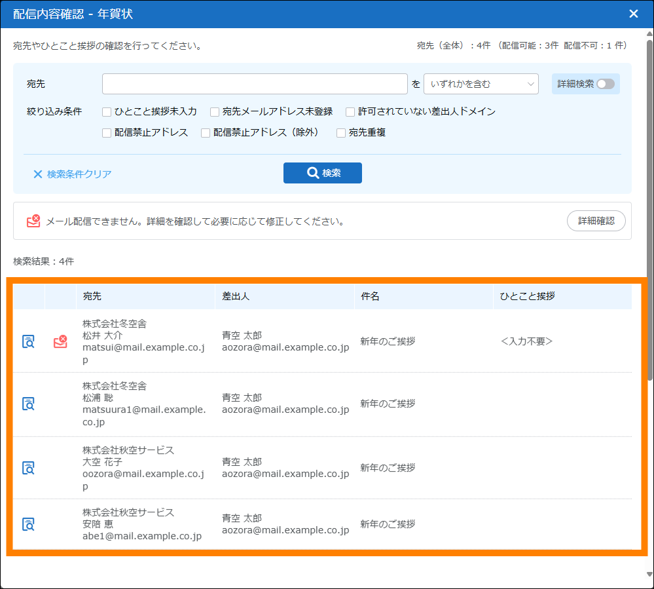This screenshot has width=654, height=589.
Task: Open detail icon for 安陪 恵 row
Action: coord(29,524)
